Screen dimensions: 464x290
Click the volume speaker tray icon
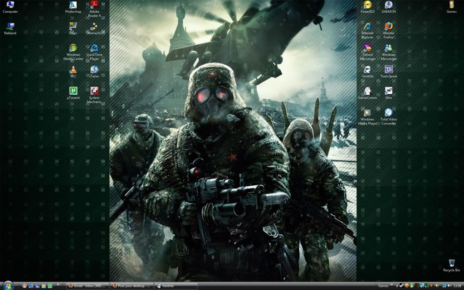click(449, 286)
